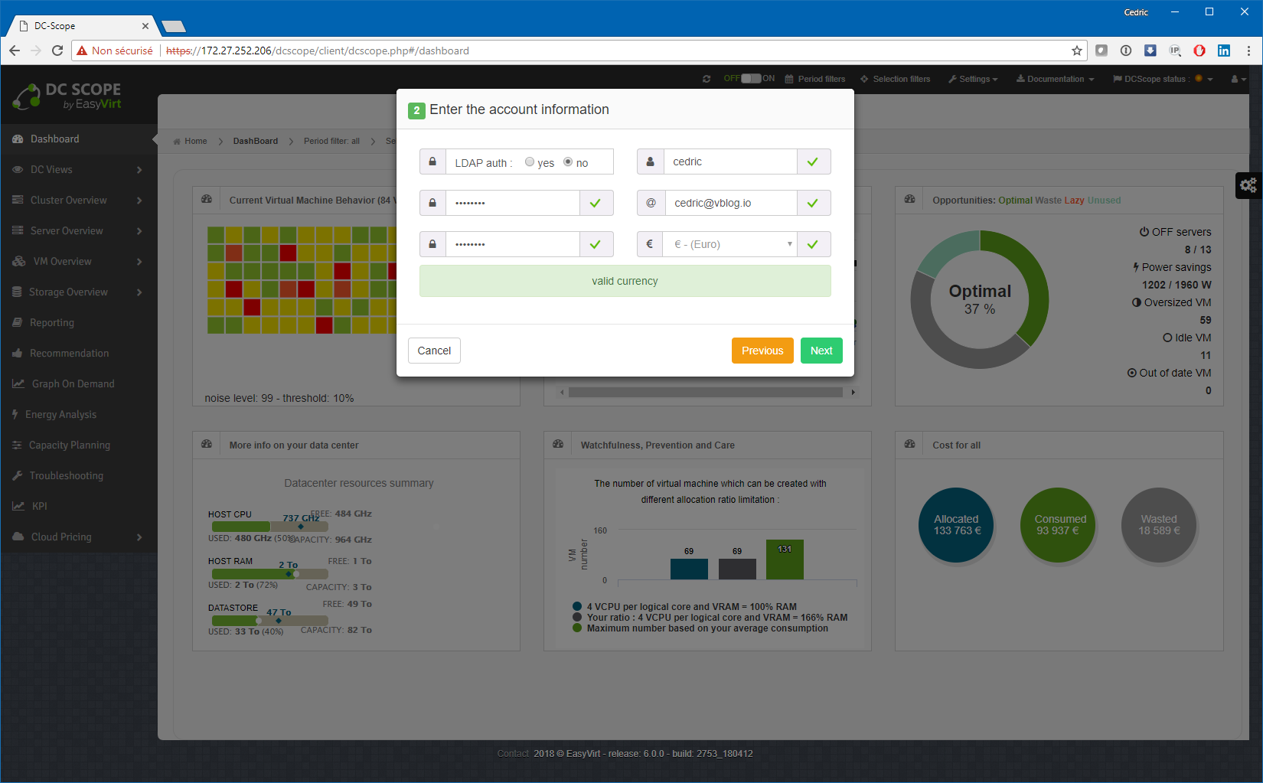Click the refresh icon in top toolbar
The height and width of the screenshot is (783, 1263).
[707, 79]
